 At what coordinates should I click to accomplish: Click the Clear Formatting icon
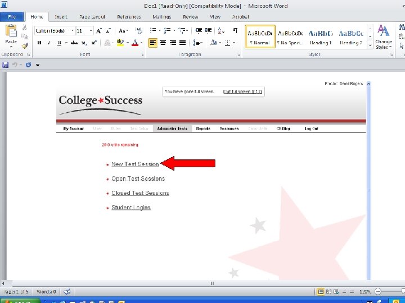tap(139, 31)
